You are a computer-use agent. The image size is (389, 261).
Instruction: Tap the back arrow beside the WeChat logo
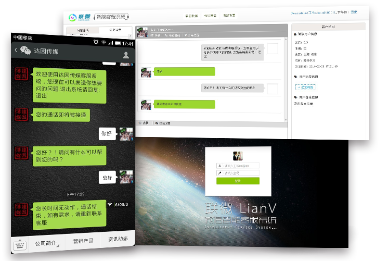[x=16, y=51]
